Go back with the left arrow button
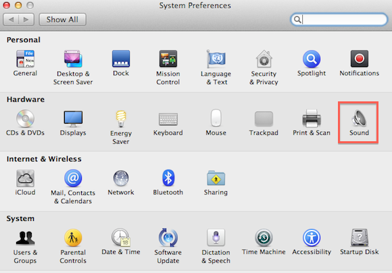The height and width of the screenshot is (273, 392). pos(11,20)
